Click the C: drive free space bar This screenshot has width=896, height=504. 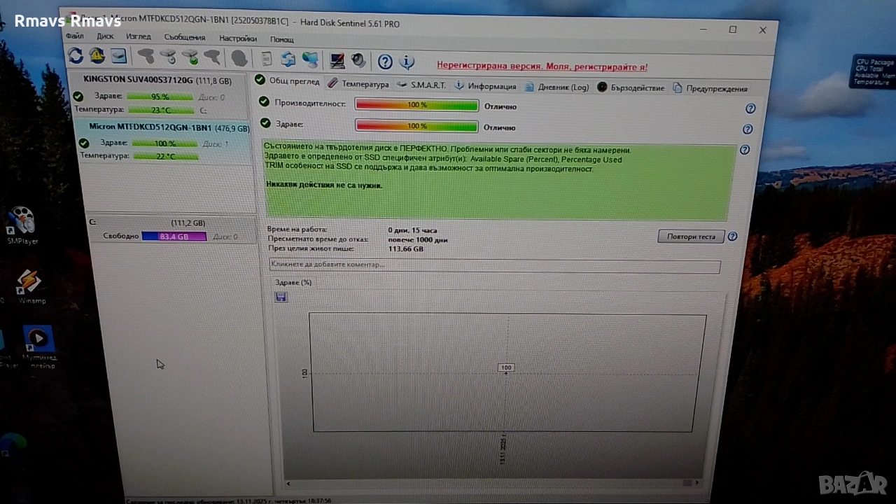point(174,237)
